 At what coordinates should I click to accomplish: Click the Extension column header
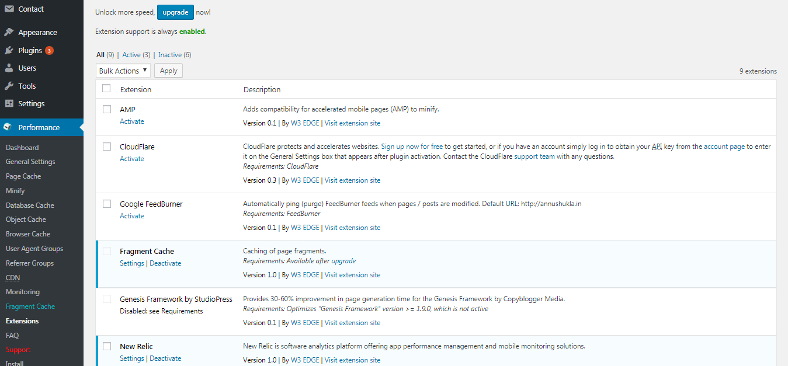(x=136, y=89)
